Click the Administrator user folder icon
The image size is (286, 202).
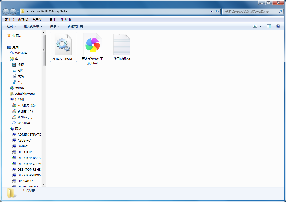coord(12,94)
